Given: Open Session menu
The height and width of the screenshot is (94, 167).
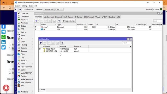Looking at the screenshot, I should (17, 6).
